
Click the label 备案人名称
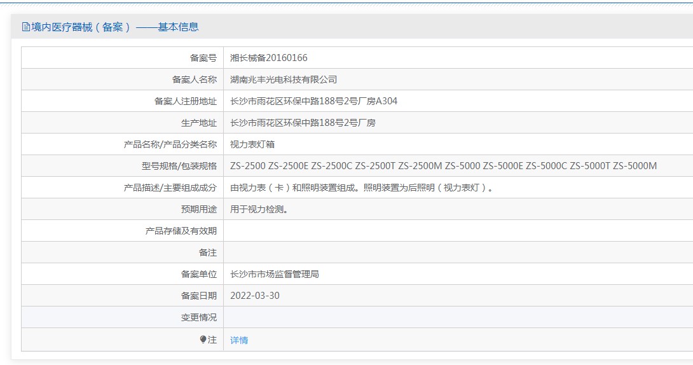click(195, 79)
